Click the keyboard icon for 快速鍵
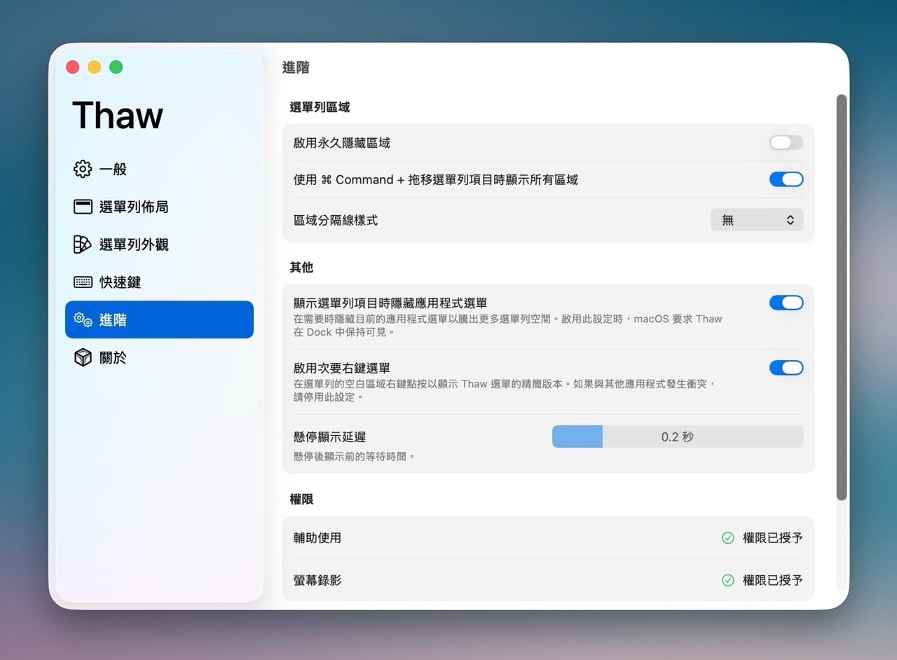The width and height of the screenshot is (897, 660). tap(83, 282)
